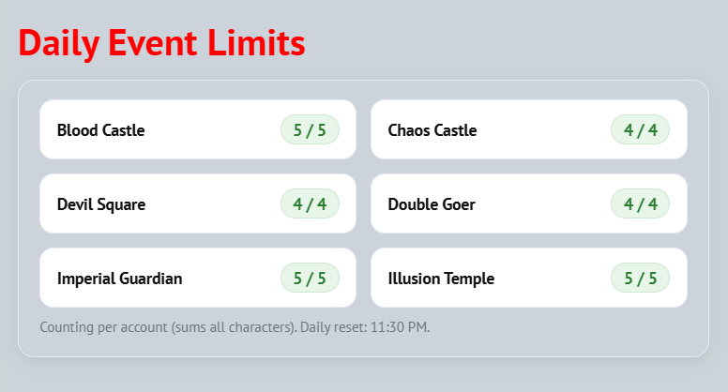Select the Illusion Temple event name
The image size is (728, 392).
[x=441, y=279]
